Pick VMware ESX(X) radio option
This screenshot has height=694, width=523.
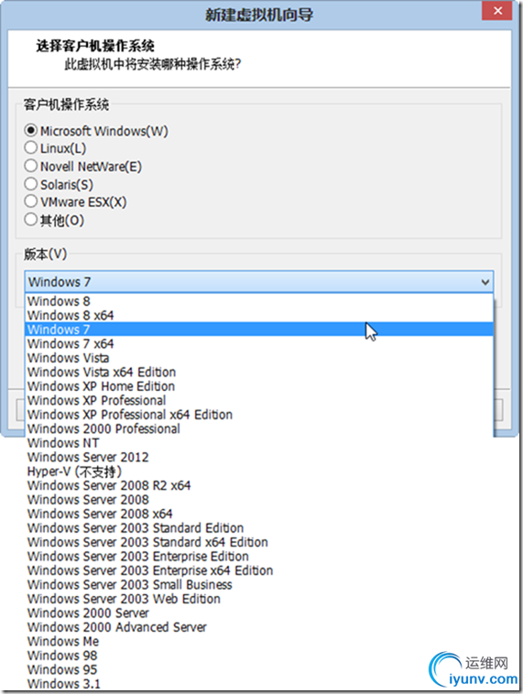click(30, 201)
